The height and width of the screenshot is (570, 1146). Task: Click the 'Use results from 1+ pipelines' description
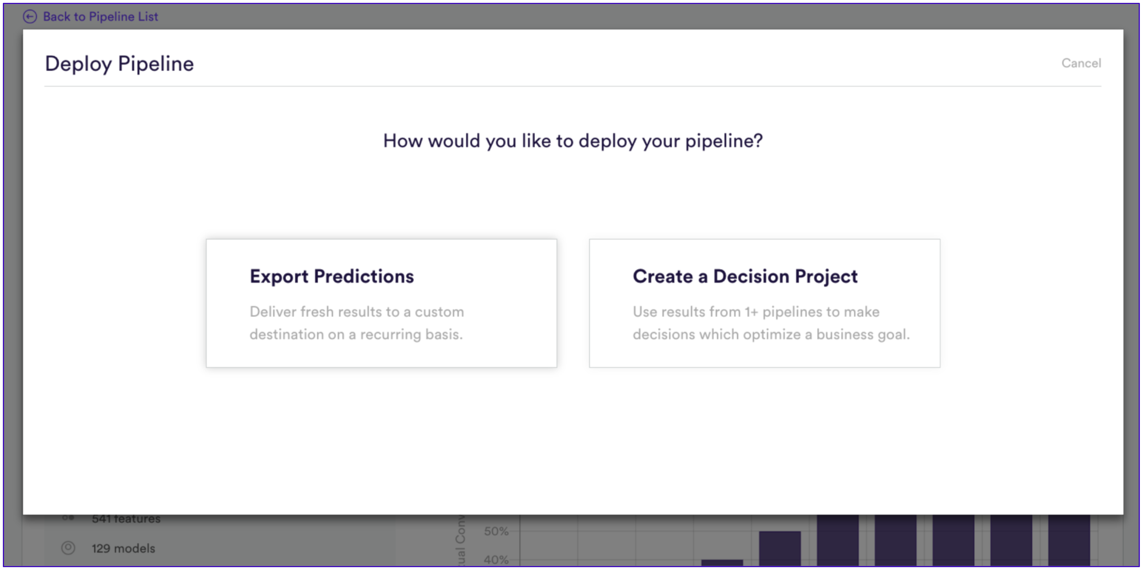click(x=771, y=323)
